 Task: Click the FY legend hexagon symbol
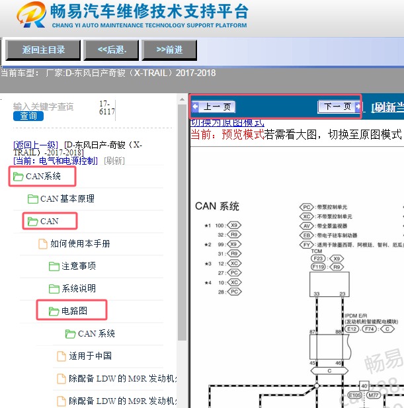tap(307, 245)
